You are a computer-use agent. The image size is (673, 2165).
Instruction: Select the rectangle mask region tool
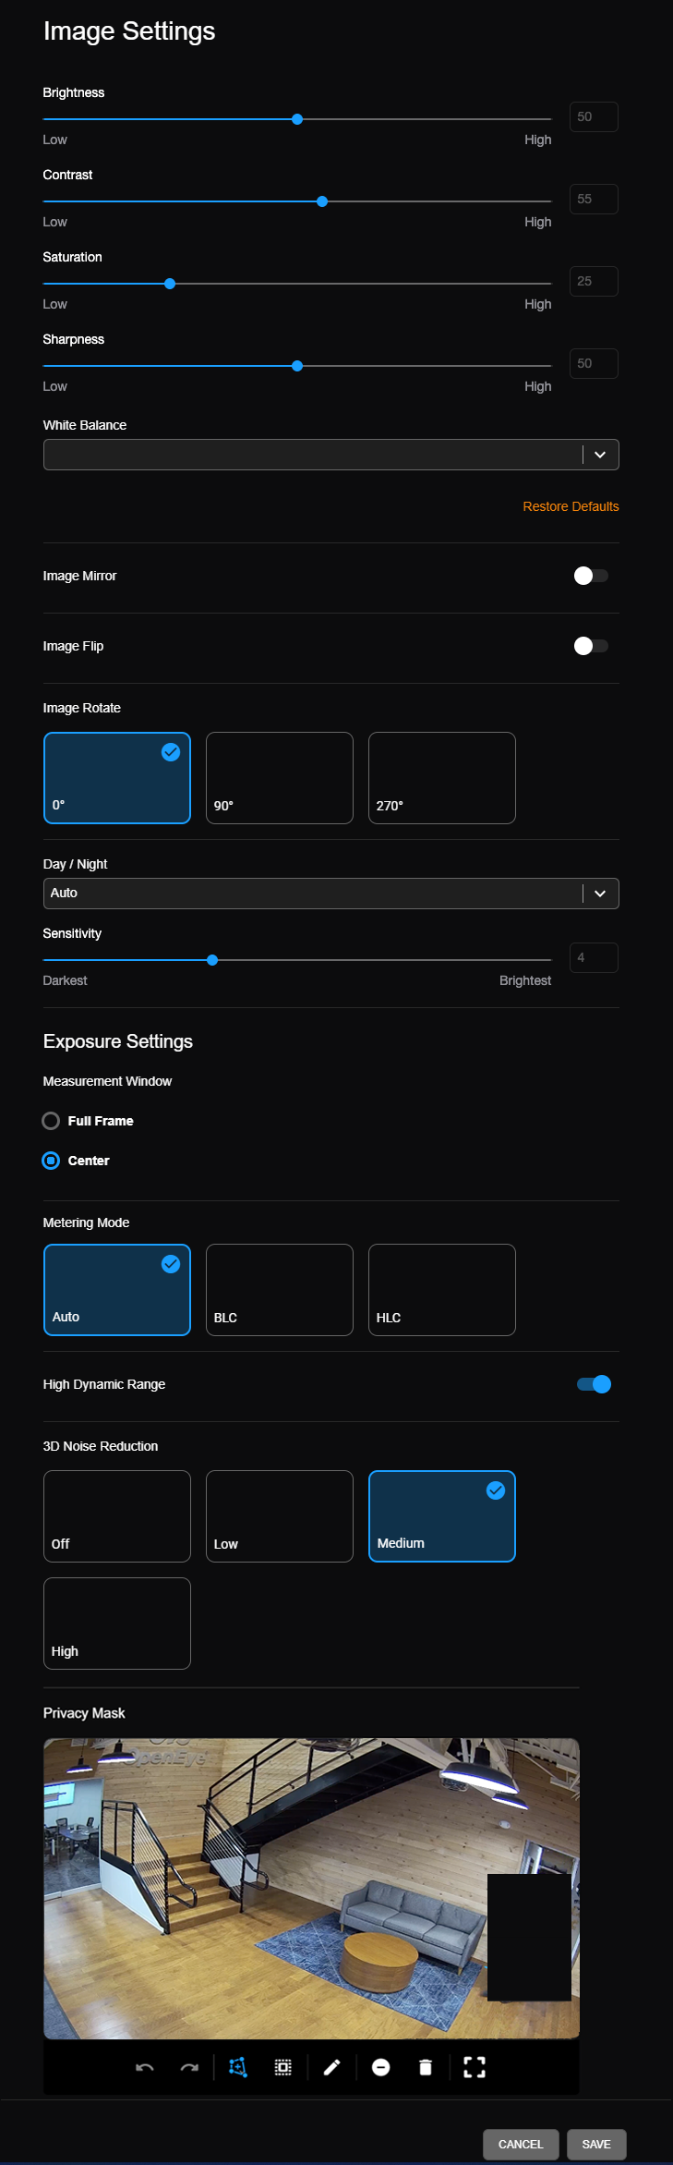tap(283, 2067)
